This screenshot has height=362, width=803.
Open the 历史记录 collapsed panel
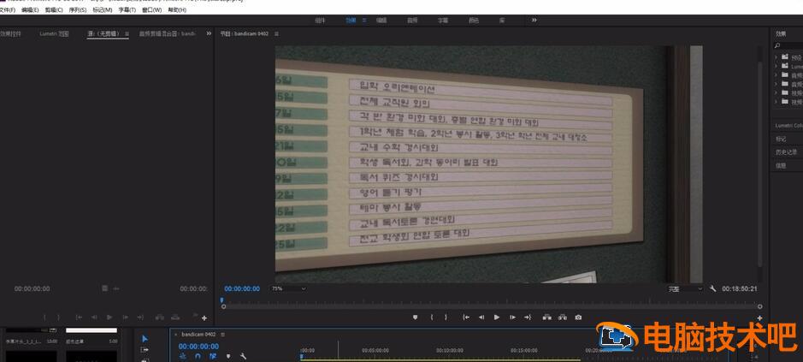coord(787,152)
